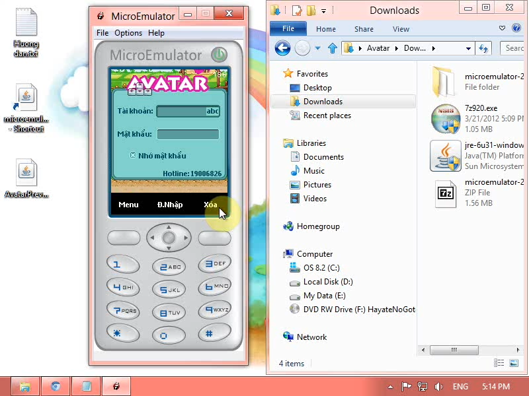529x396 pixels.
Task: Click the center select button of D-pad
Action: [x=169, y=238]
